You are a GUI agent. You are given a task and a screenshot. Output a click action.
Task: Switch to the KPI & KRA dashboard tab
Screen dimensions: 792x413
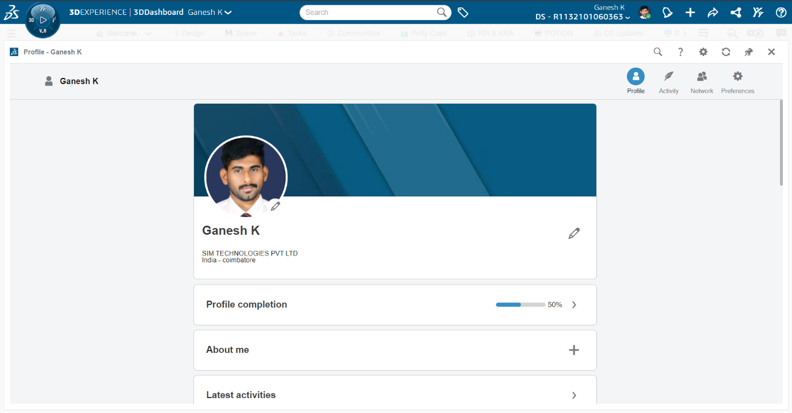tap(491, 33)
